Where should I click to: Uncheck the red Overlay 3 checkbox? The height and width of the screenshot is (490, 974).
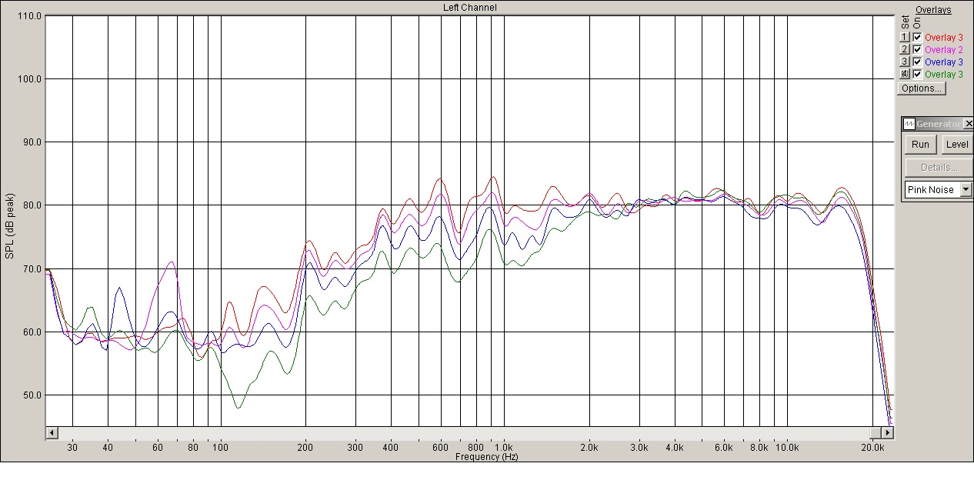[917, 37]
